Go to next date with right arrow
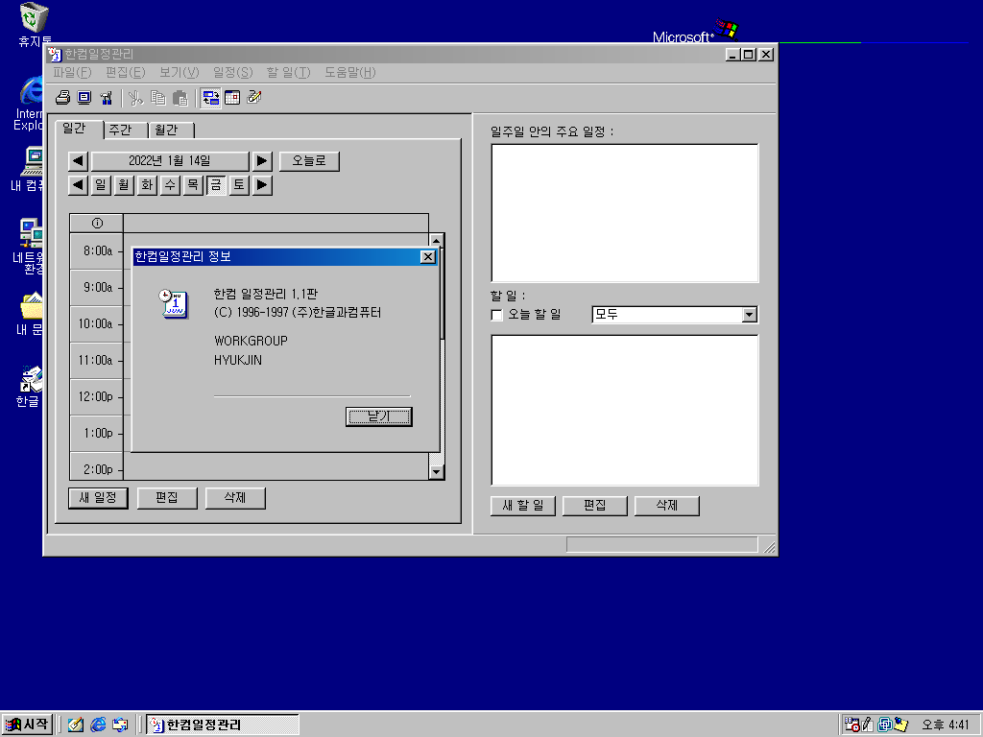The image size is (983, 737). tap(262, 161)
